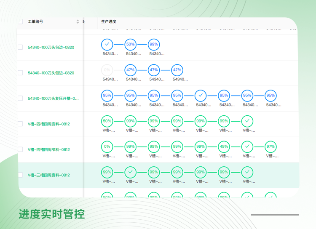
Task: Sort by 工单编号 using the sort arrows
Action: 78,21
